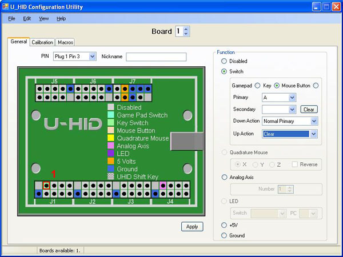The image size is (343, 257).
Task: Click the application icon in title bar
Action: (x=5, y=6)
